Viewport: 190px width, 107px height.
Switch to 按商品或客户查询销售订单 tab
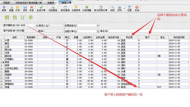(29, 3)
